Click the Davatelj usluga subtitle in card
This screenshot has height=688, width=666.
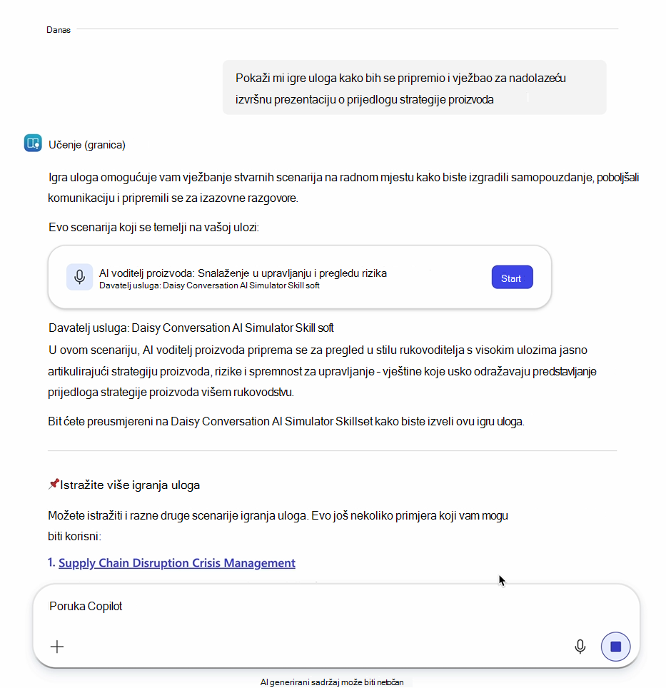click(x=209, y=285)
